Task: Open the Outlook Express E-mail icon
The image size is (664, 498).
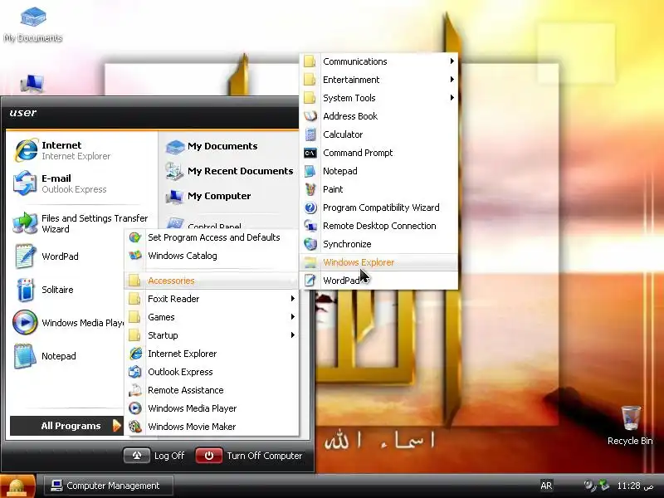Action: point(25,183)
